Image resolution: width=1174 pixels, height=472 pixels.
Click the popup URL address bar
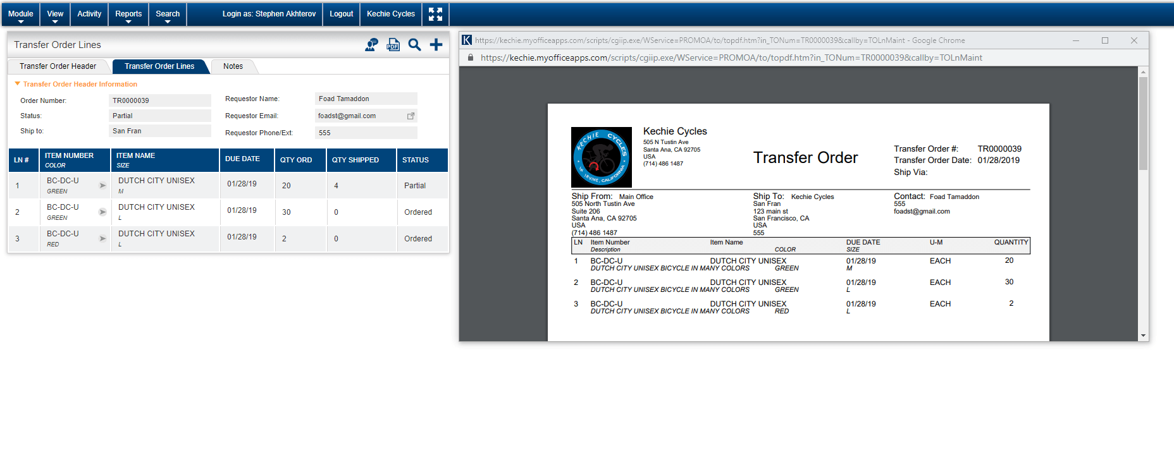click(731, 57)
